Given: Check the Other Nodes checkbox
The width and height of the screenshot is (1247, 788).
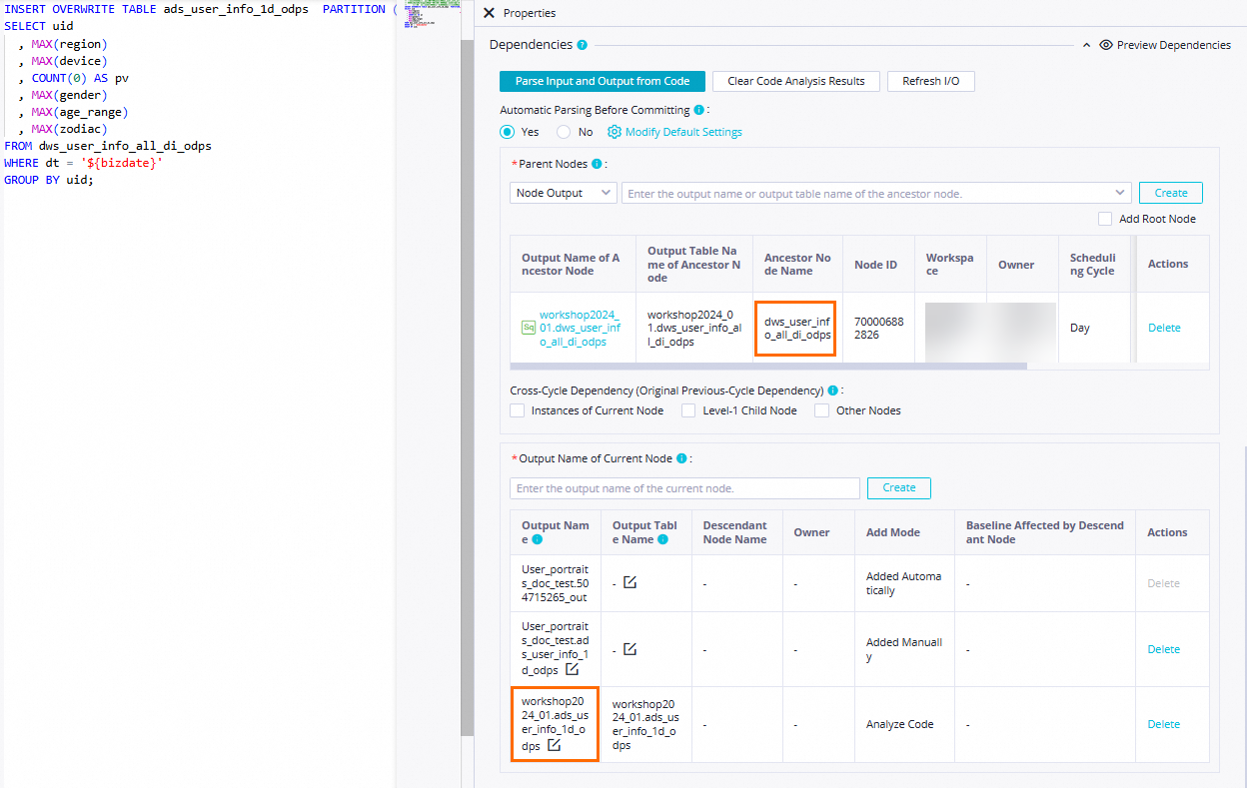Looking at the screenshot, I should click(821, 410).
